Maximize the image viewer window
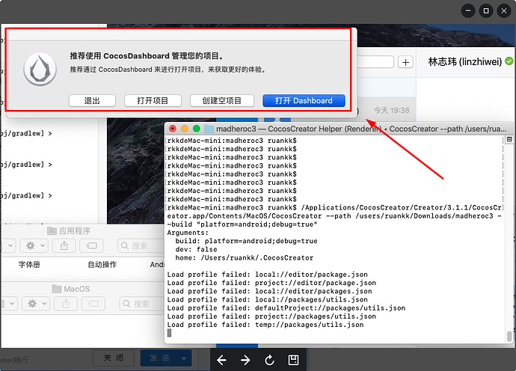This screenshot has width=516, height=371. point(486,11)
